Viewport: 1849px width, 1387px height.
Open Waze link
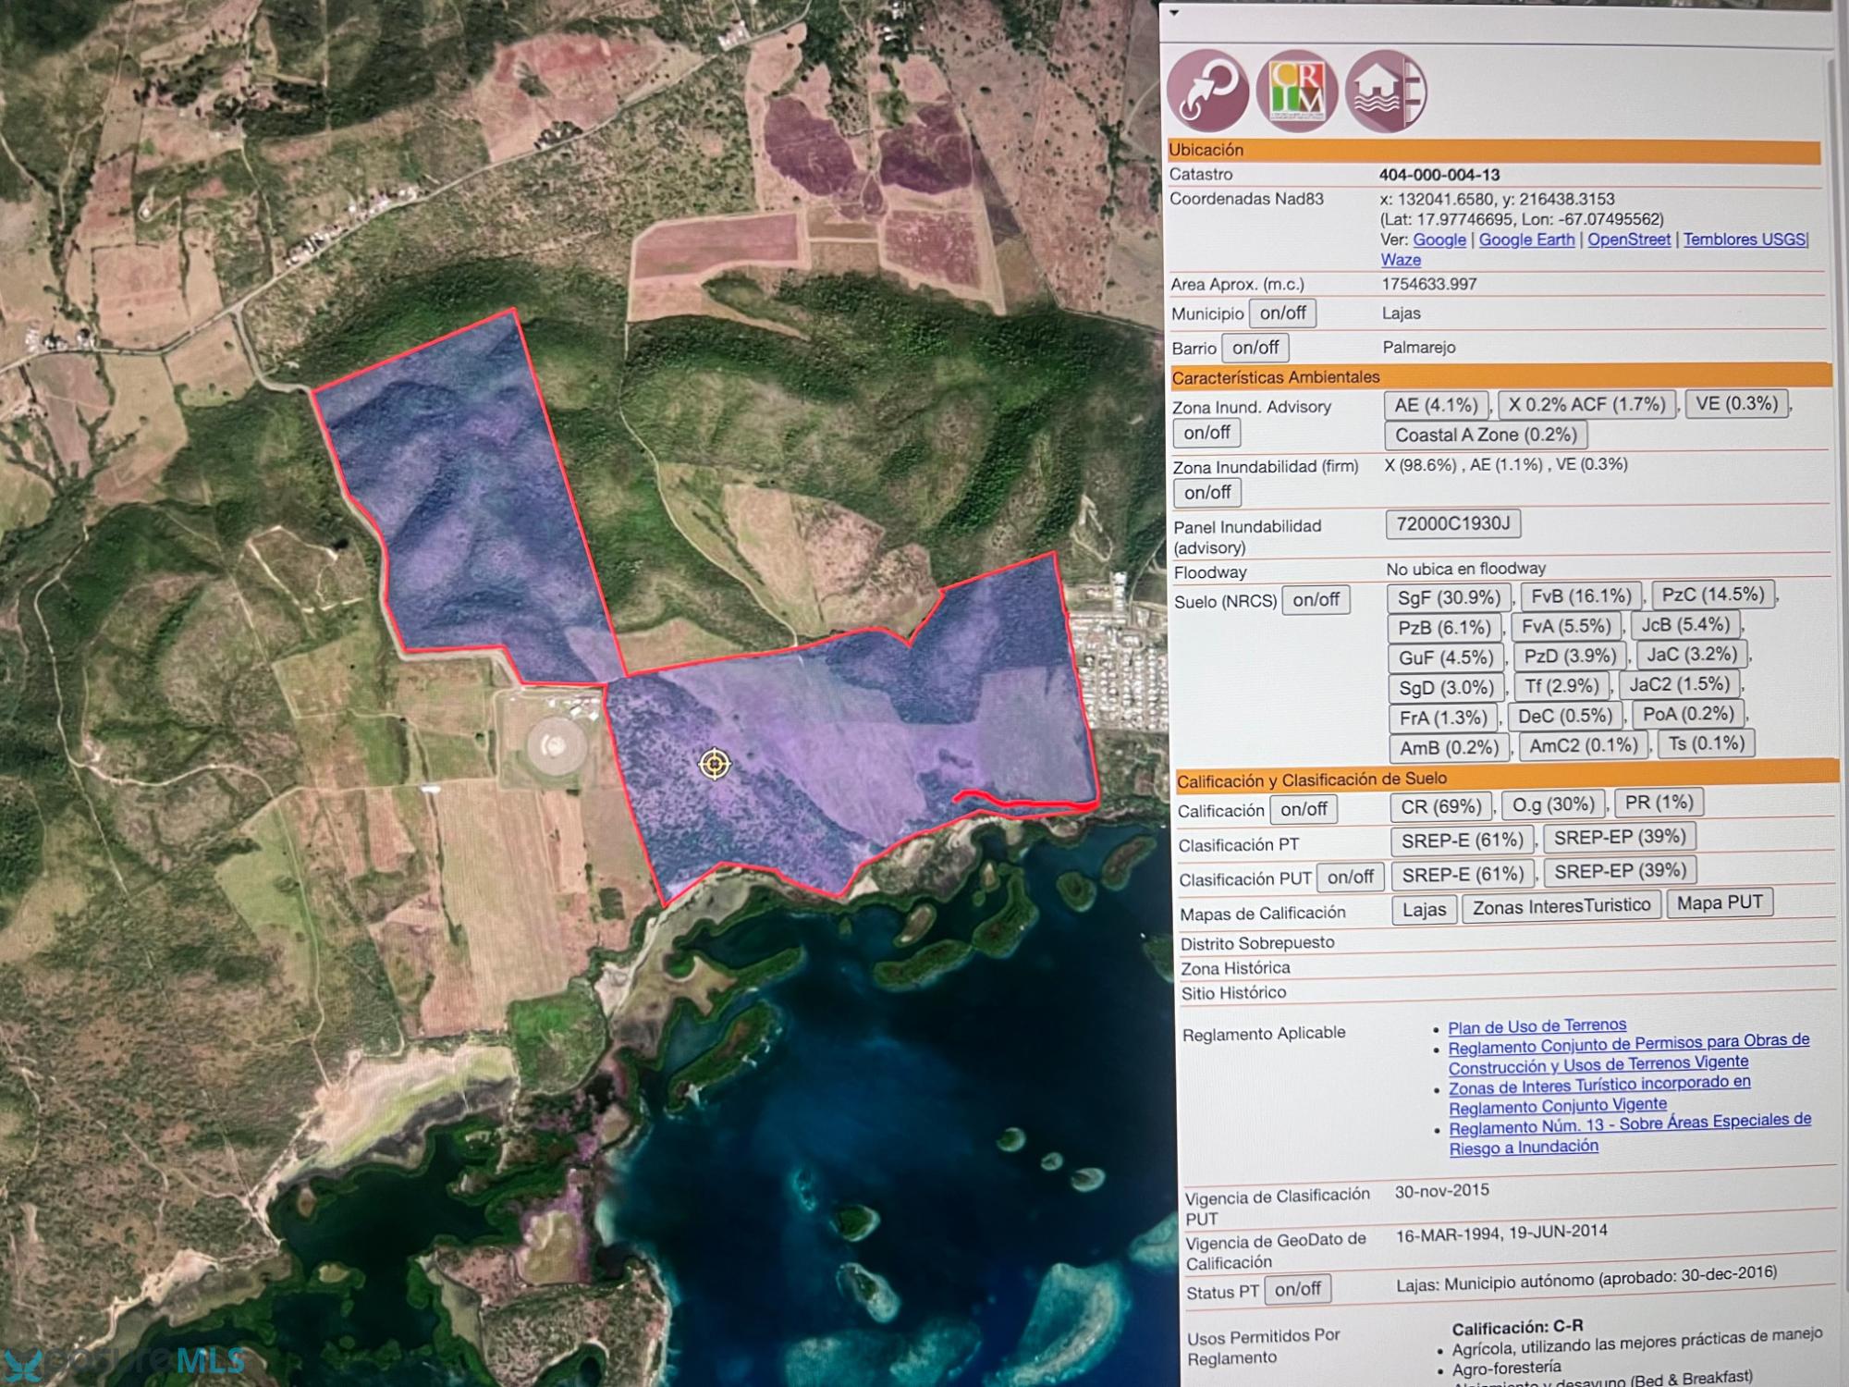[x=1401, y=261]
